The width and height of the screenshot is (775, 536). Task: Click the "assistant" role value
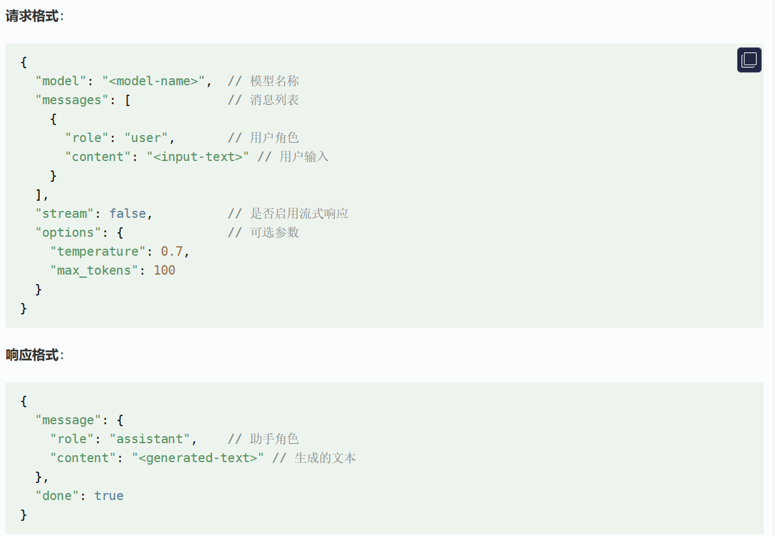tap(153, 439)
